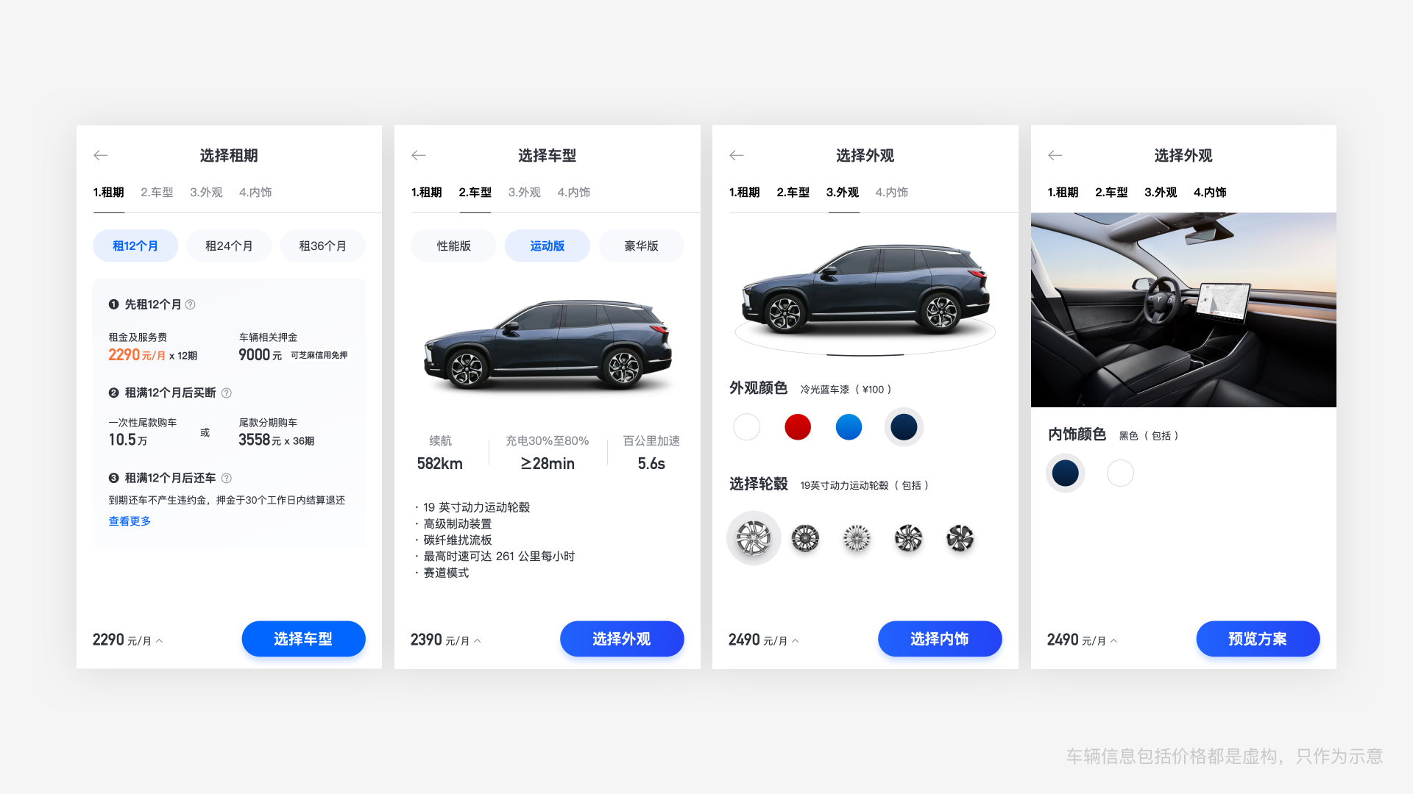Click 选择内饰 confirmation button
Screen dimensions: 1413x794
tap(939, 639)
